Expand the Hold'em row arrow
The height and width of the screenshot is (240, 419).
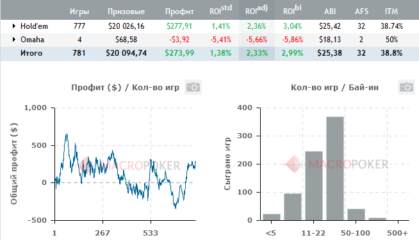(x=14, y=26)
